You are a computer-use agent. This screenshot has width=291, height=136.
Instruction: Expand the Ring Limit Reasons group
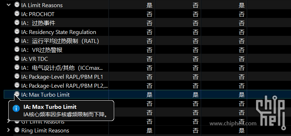tap(9, 130)
